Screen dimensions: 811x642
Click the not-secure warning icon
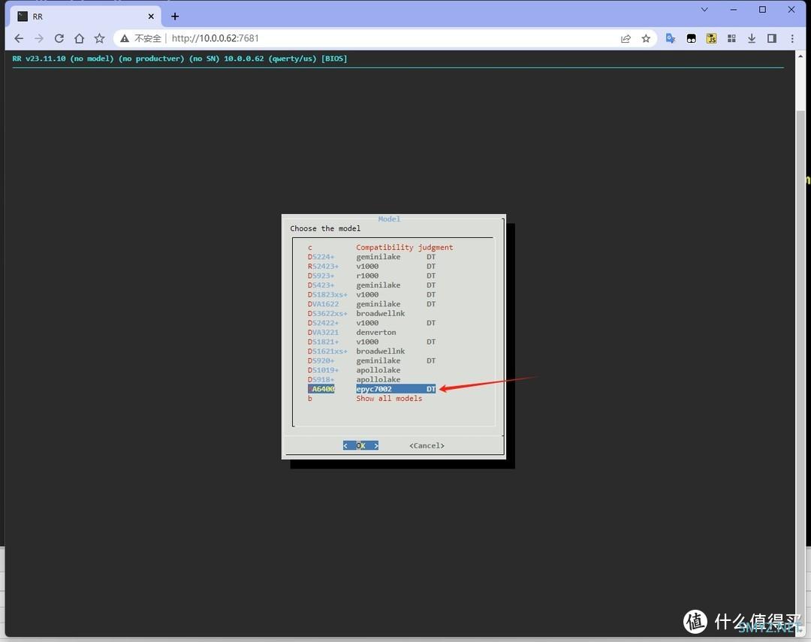click(x=125, y=38)
